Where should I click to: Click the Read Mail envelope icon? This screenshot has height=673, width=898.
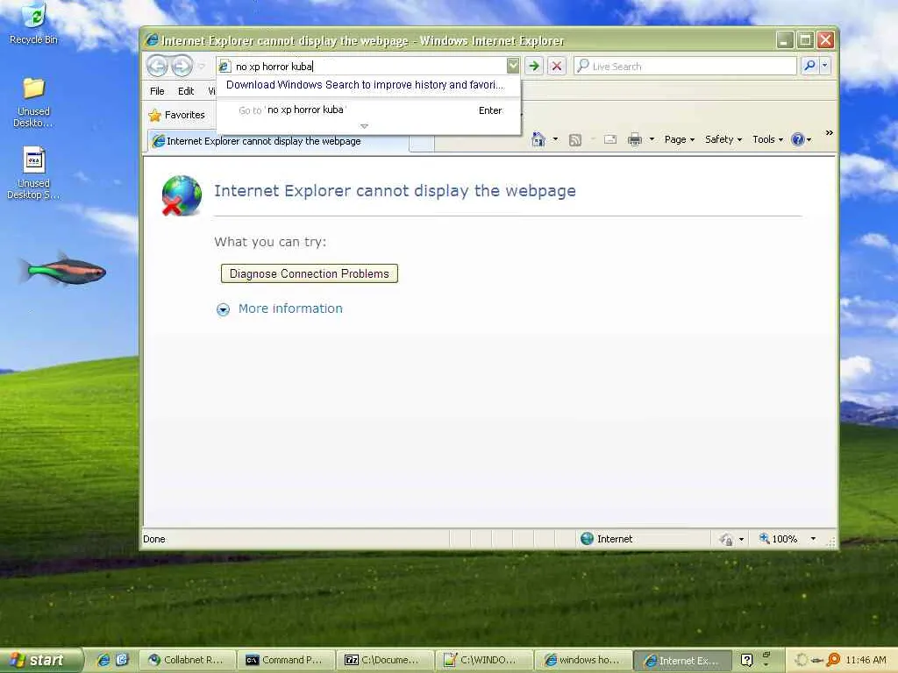point(610,139)
